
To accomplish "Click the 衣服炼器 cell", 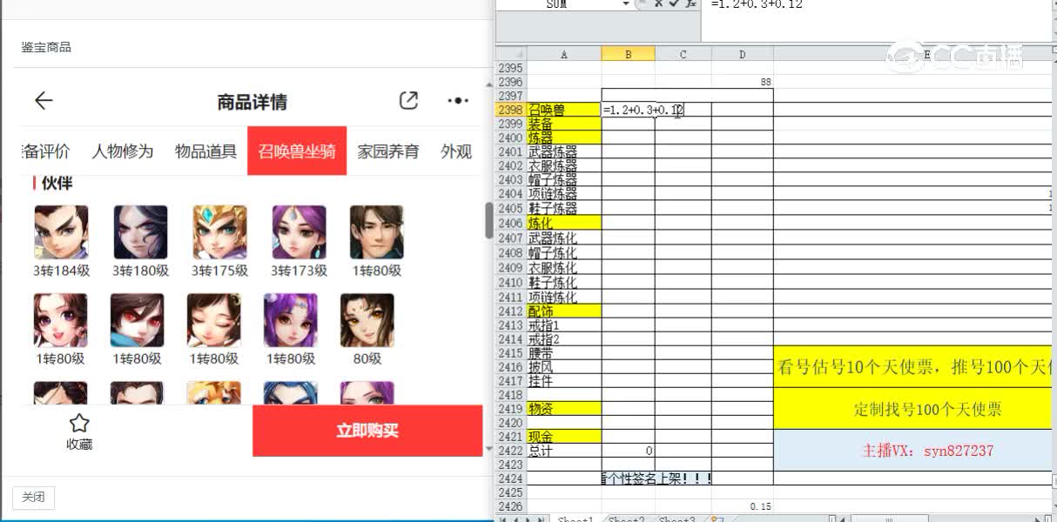I will click(564, 165).
